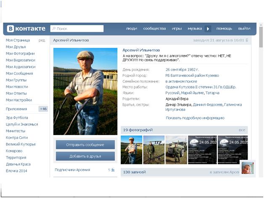The height and width of the screenshot is (198, 264).
Task: Log out via выйти
Action: tap(244, 29)
